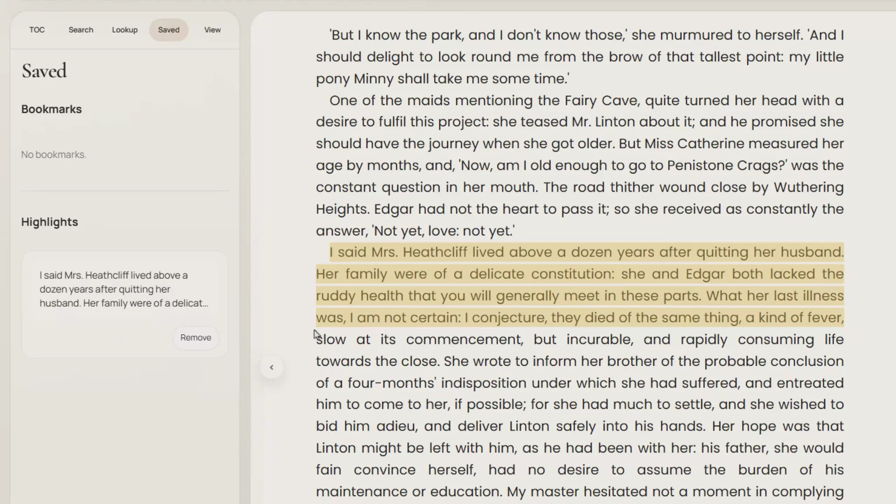Switch to the Search tab
The height and width of the screenshot is (504, 896).
80,29
